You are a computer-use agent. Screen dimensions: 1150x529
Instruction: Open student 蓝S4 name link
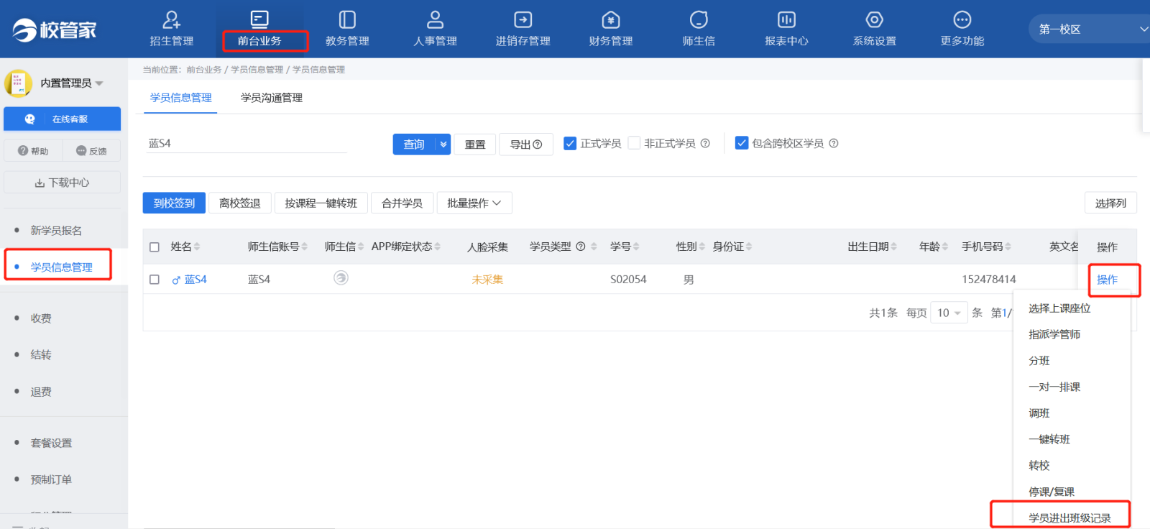pos(195,280)
